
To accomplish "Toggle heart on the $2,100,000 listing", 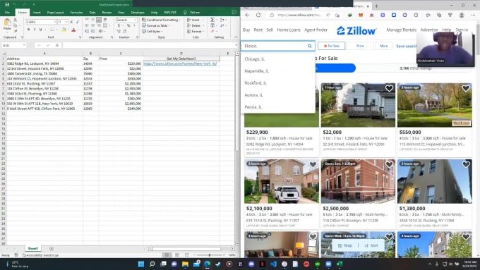I will pos(313,164).
